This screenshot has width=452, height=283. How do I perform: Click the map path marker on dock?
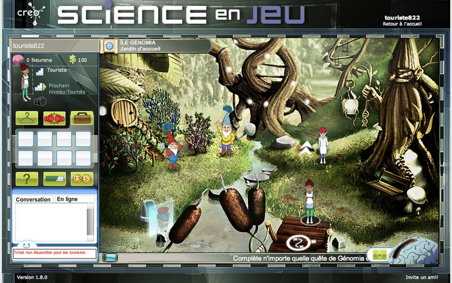(298, 243)
